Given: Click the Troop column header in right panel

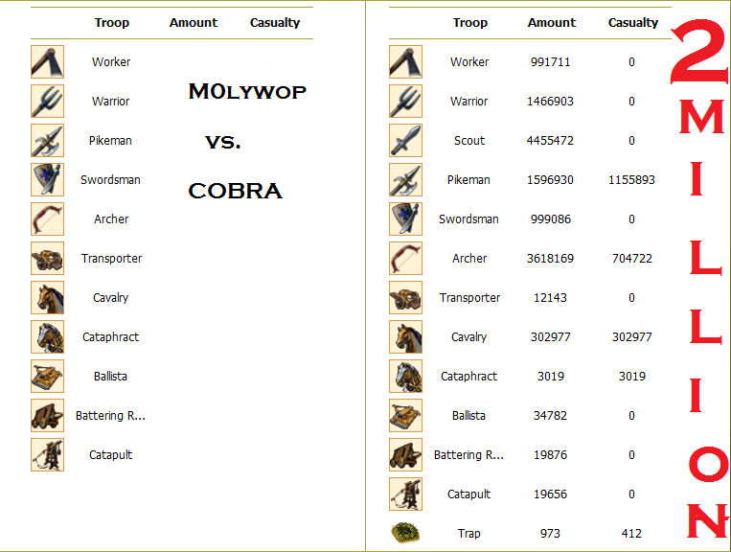Looking at the screenshot, I should pos(469,22).
